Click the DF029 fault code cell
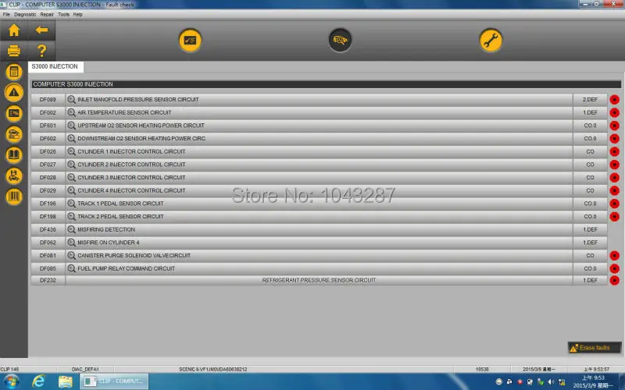625x390 pixels. tap(48, 190)
